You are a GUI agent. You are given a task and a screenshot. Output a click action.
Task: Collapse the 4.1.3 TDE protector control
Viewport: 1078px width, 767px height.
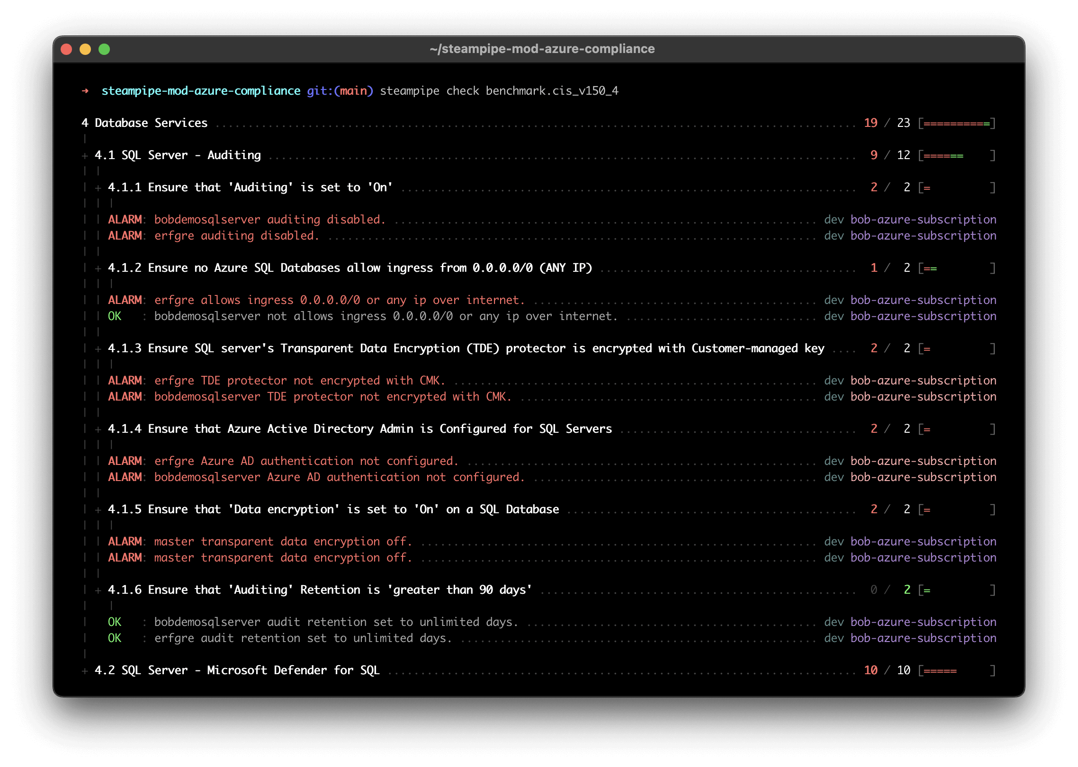click(98, 348)
